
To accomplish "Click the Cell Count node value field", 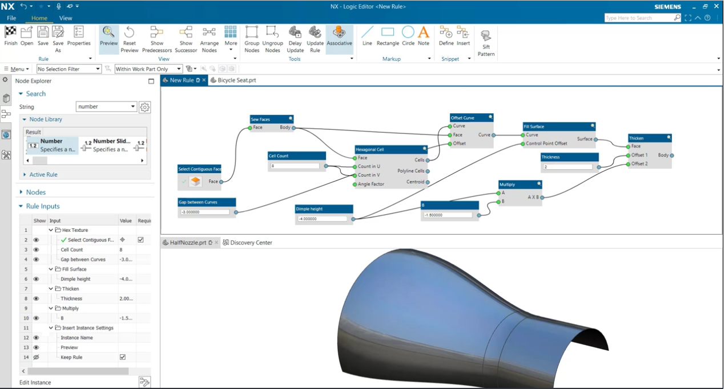I will [x=295, y=166].
